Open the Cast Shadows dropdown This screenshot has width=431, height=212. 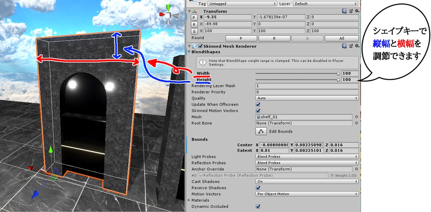tap(307, 181)
